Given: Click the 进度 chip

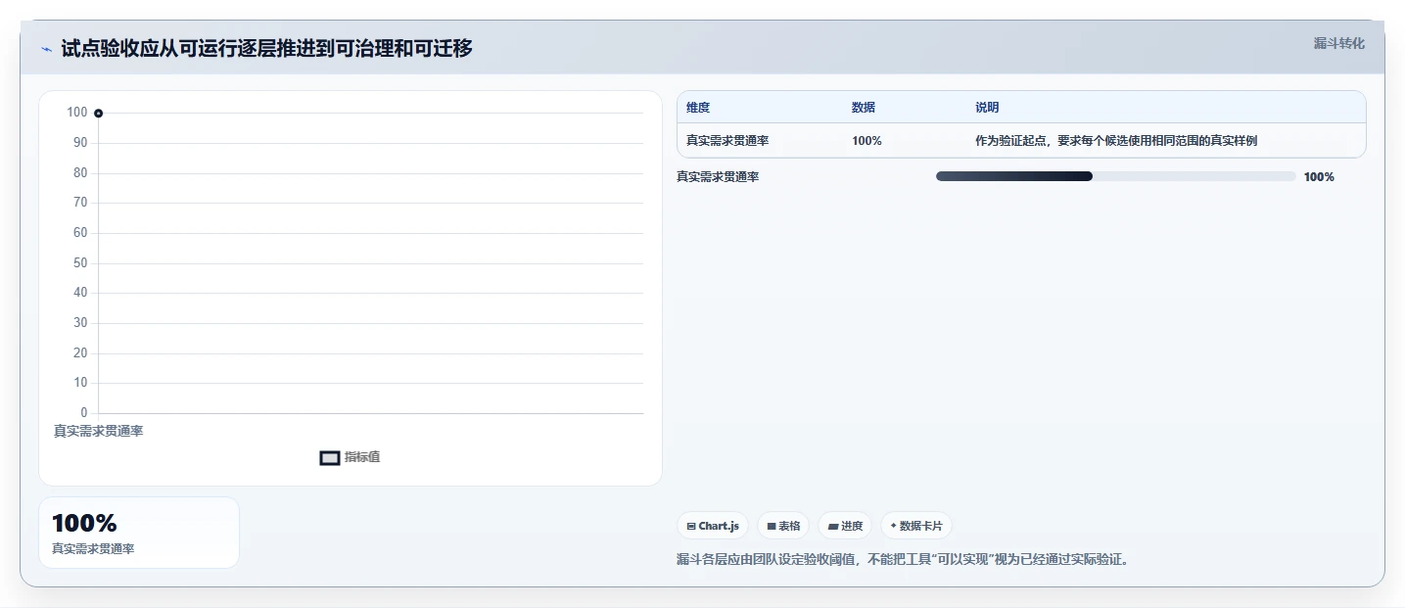Looking at the screenshot, I should click(x=845, y=526).
